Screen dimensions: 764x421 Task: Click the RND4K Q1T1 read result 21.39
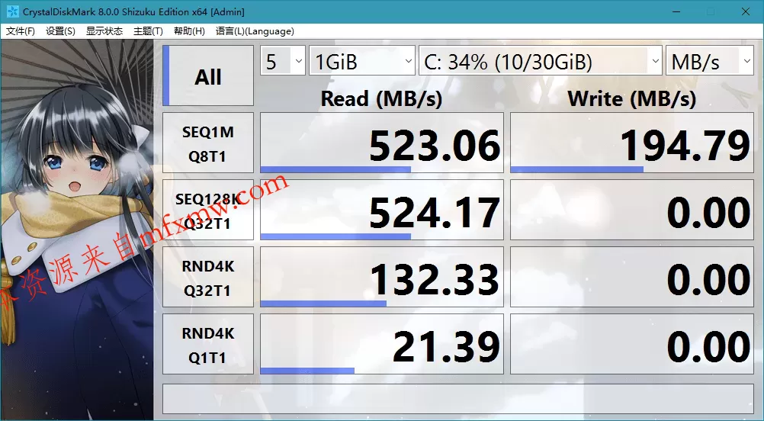382,344
